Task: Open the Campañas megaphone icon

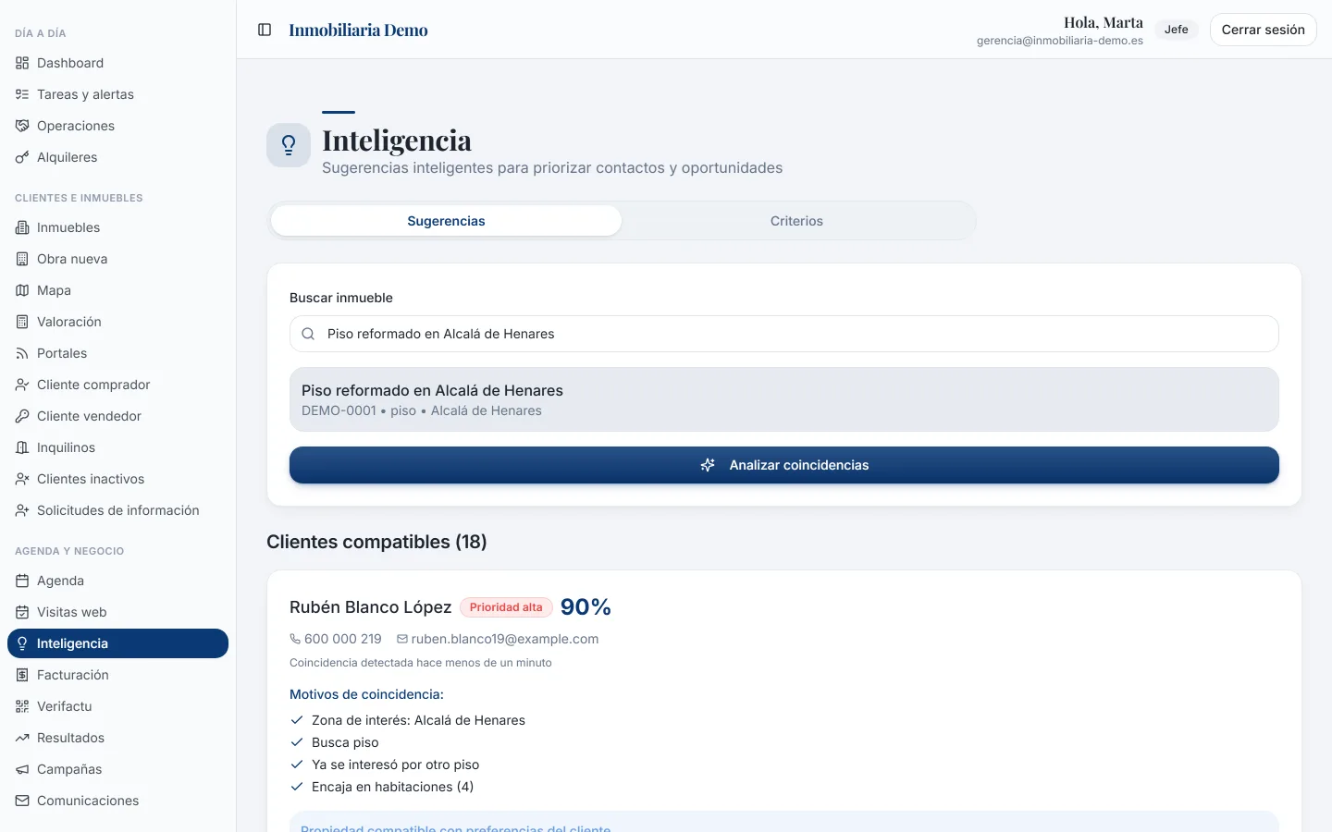Action: coord(22,769)
